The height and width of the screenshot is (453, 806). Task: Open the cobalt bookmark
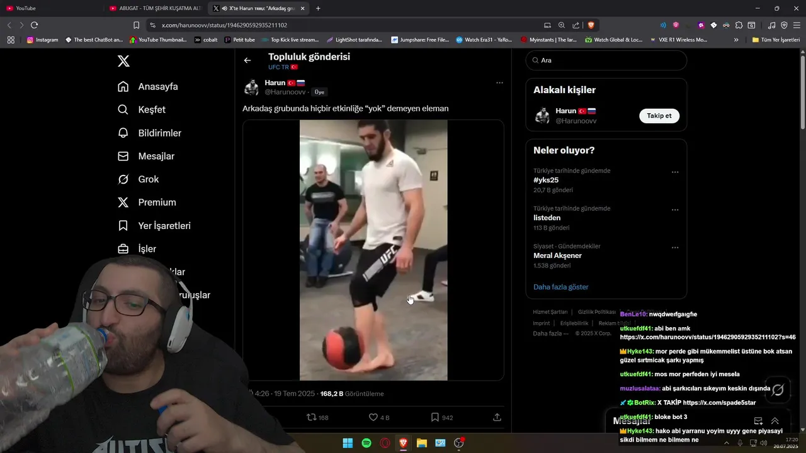pos(206,40)
